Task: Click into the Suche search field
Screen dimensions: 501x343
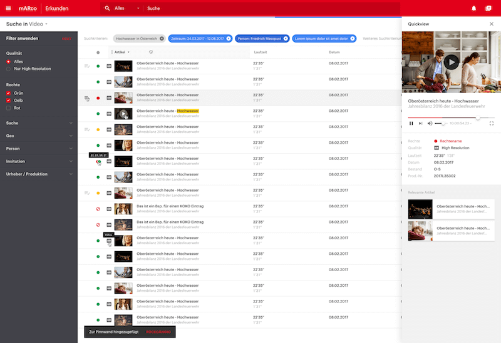Action: click(272, 8)
